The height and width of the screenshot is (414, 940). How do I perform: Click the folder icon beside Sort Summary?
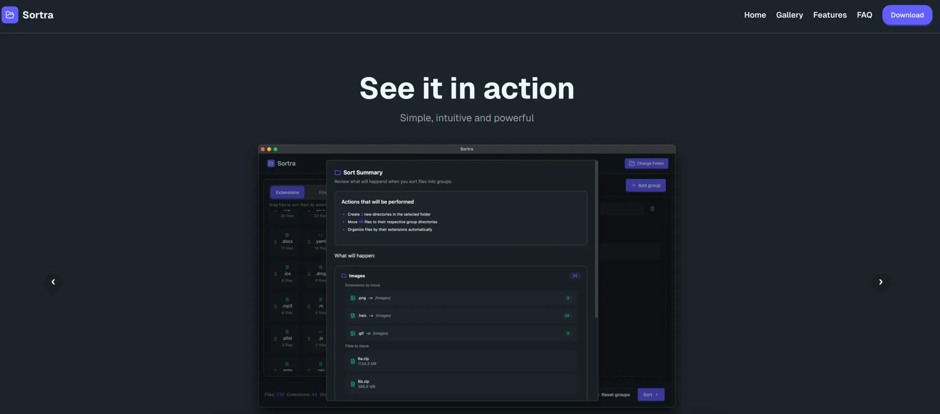pos(337,173)
